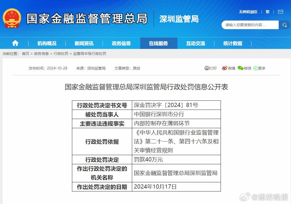Click the document number 深金罚决字〔2024〕81号
Screen dimensions: 291x204
pos(166,105)
